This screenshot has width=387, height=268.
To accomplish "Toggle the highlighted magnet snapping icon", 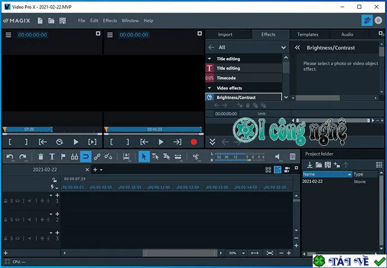I will 85,157.
